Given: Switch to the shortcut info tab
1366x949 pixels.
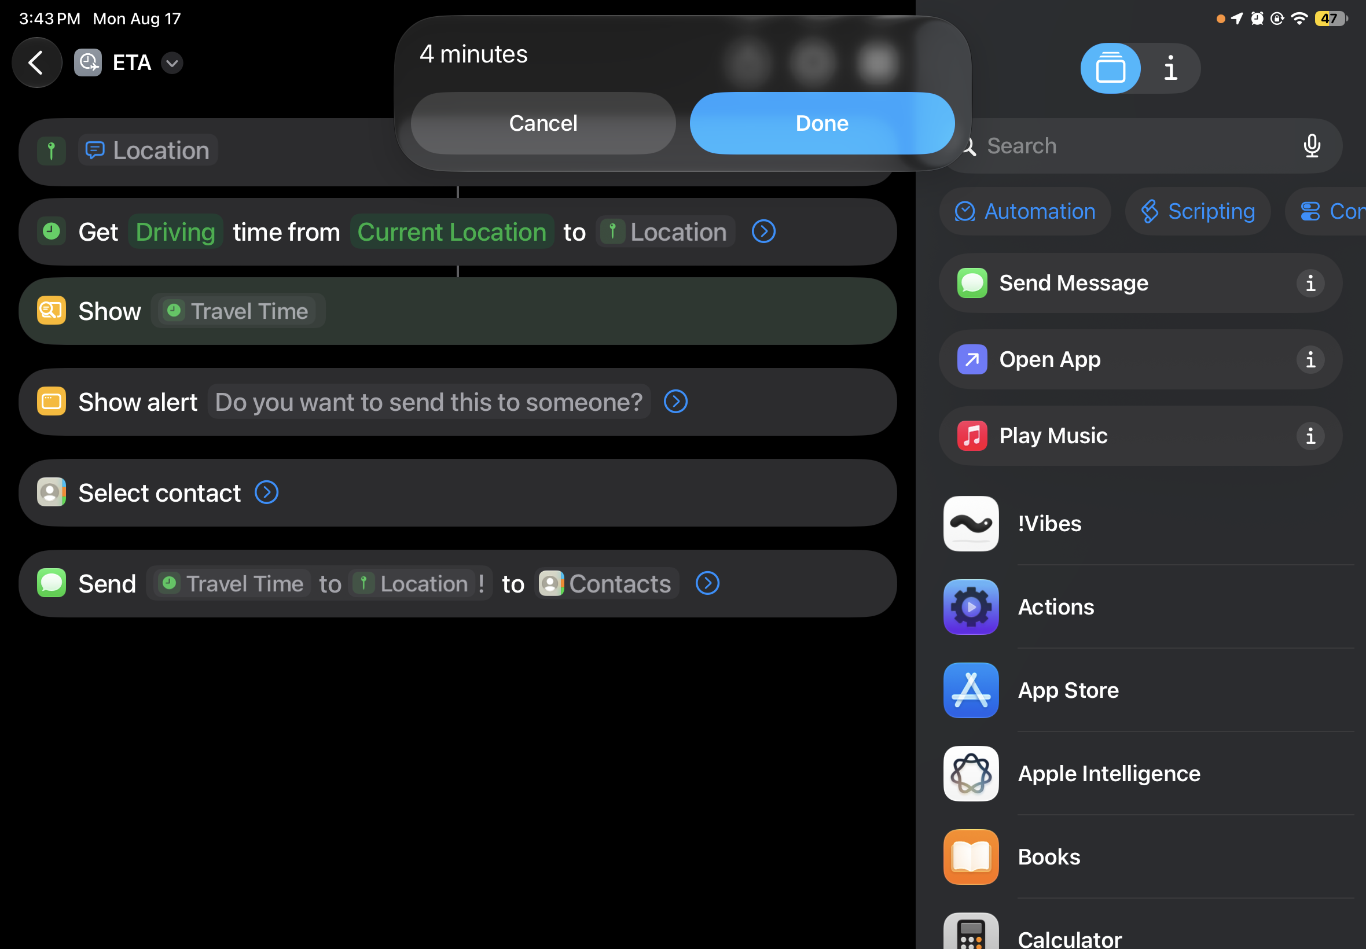Looking at the screenshot, I should click(1170, 68).
